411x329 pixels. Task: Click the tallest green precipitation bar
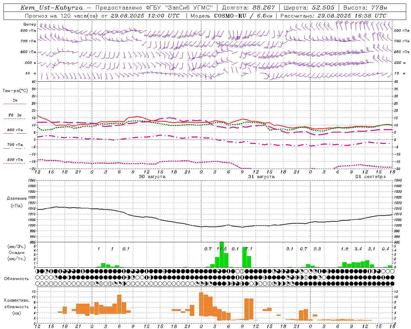tap(222, 254)
